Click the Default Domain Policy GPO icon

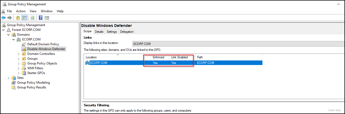pyautogui.click(x=24, y=44)
